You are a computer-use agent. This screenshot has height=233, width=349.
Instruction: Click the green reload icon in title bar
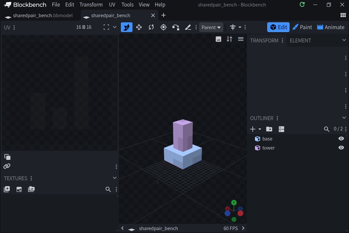point(302,5)
